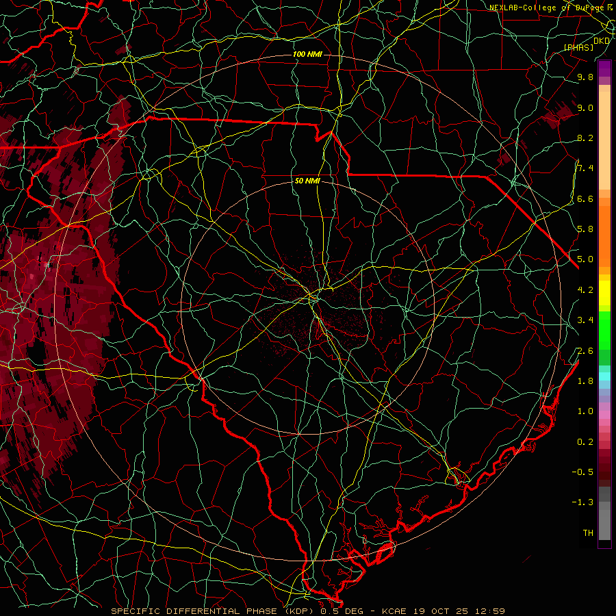Screen dimensions: 616x616
Task: Pick the purple segment at the color bar top
Action: [604, 69]
